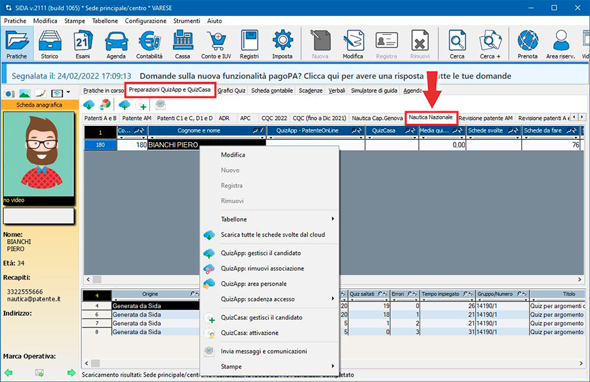Image resolution: width=590 pixels, height=382 pixels.
Task: Click the Cassa cash register icon
Action: click(x=182, y=45)
